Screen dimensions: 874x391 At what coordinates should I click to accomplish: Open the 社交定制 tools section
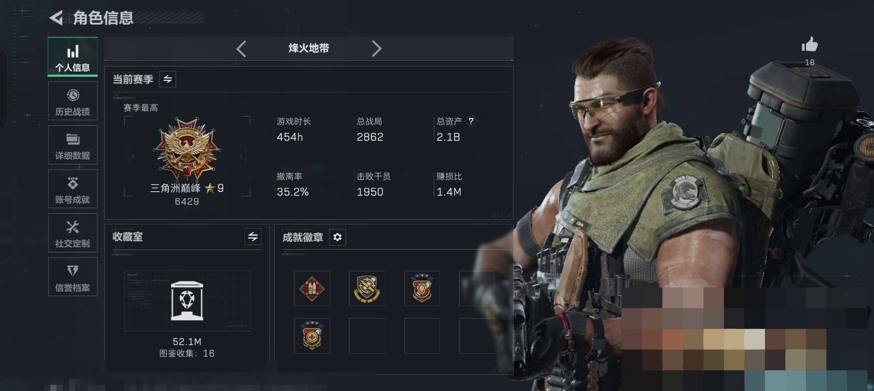point(72,233)
